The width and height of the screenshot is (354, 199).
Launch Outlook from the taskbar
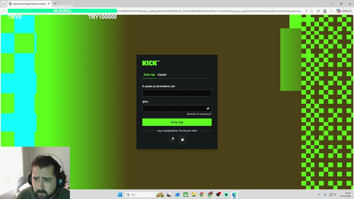pos(177,195)
